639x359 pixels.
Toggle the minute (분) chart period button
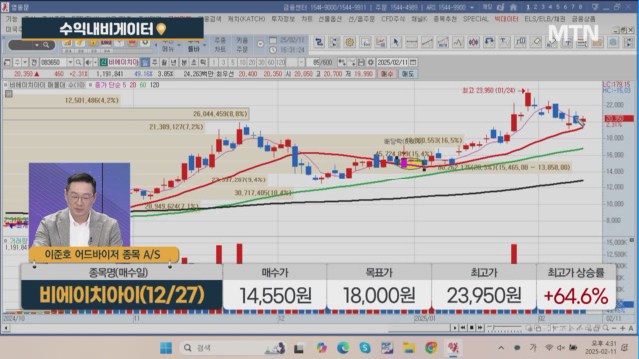tap(184, 62)
